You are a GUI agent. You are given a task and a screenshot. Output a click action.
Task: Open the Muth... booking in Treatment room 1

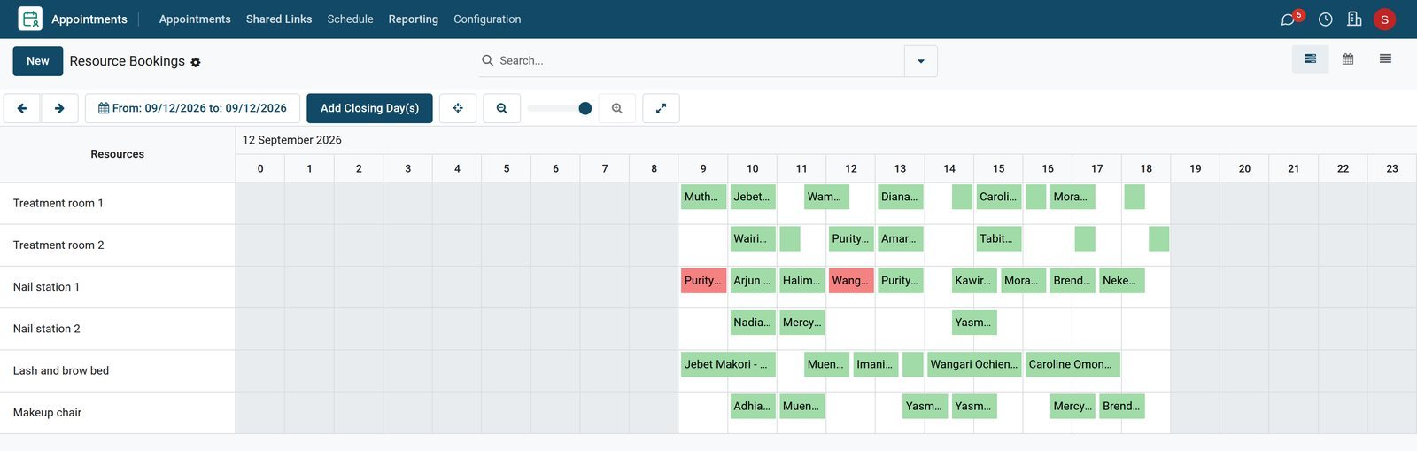click(703, 197)
